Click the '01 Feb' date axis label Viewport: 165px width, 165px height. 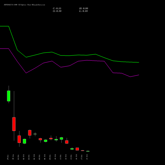click(x=18, y=157)
